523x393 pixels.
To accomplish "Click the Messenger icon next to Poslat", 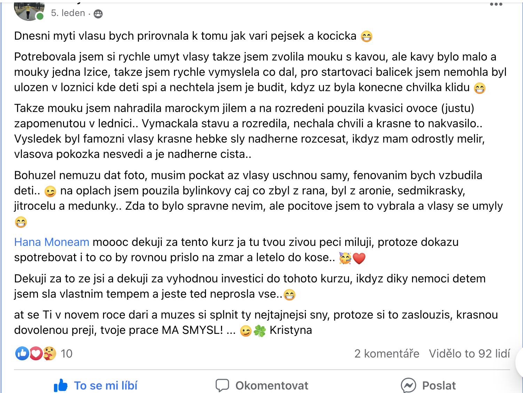I will point(408,385).
